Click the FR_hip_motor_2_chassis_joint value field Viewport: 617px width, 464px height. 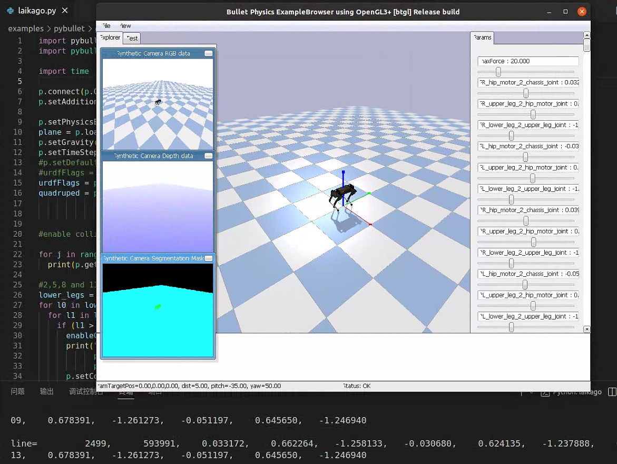528,82
